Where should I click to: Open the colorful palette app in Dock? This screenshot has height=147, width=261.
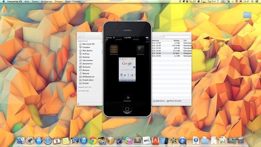coord(128,140)
